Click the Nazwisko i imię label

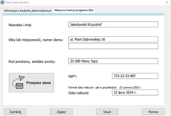click(x=20, y=25)
